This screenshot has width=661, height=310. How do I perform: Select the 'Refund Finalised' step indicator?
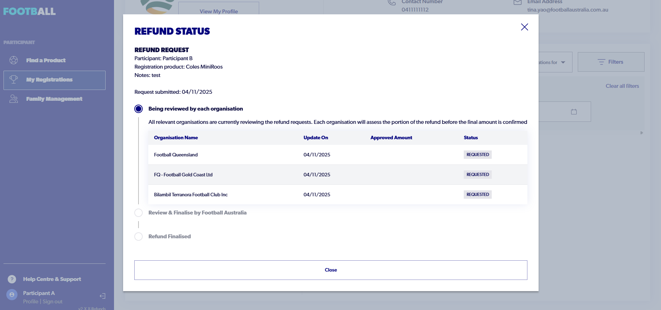coord(138,237)
